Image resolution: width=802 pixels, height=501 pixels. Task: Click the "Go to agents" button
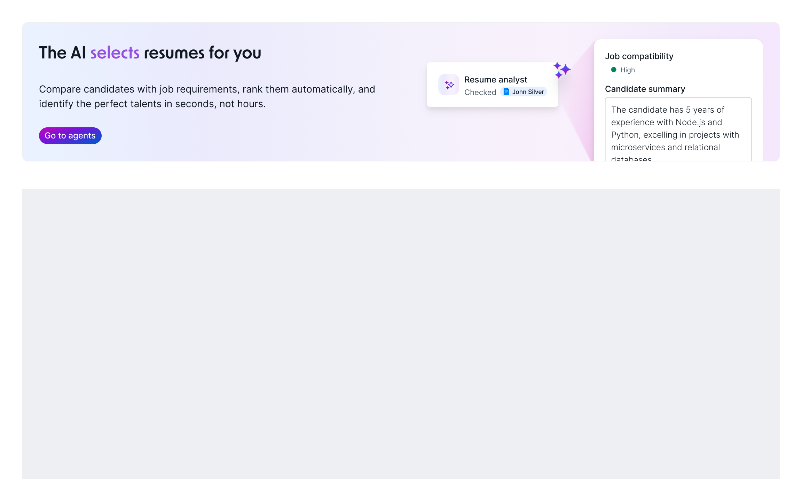(x=70, y=136)
